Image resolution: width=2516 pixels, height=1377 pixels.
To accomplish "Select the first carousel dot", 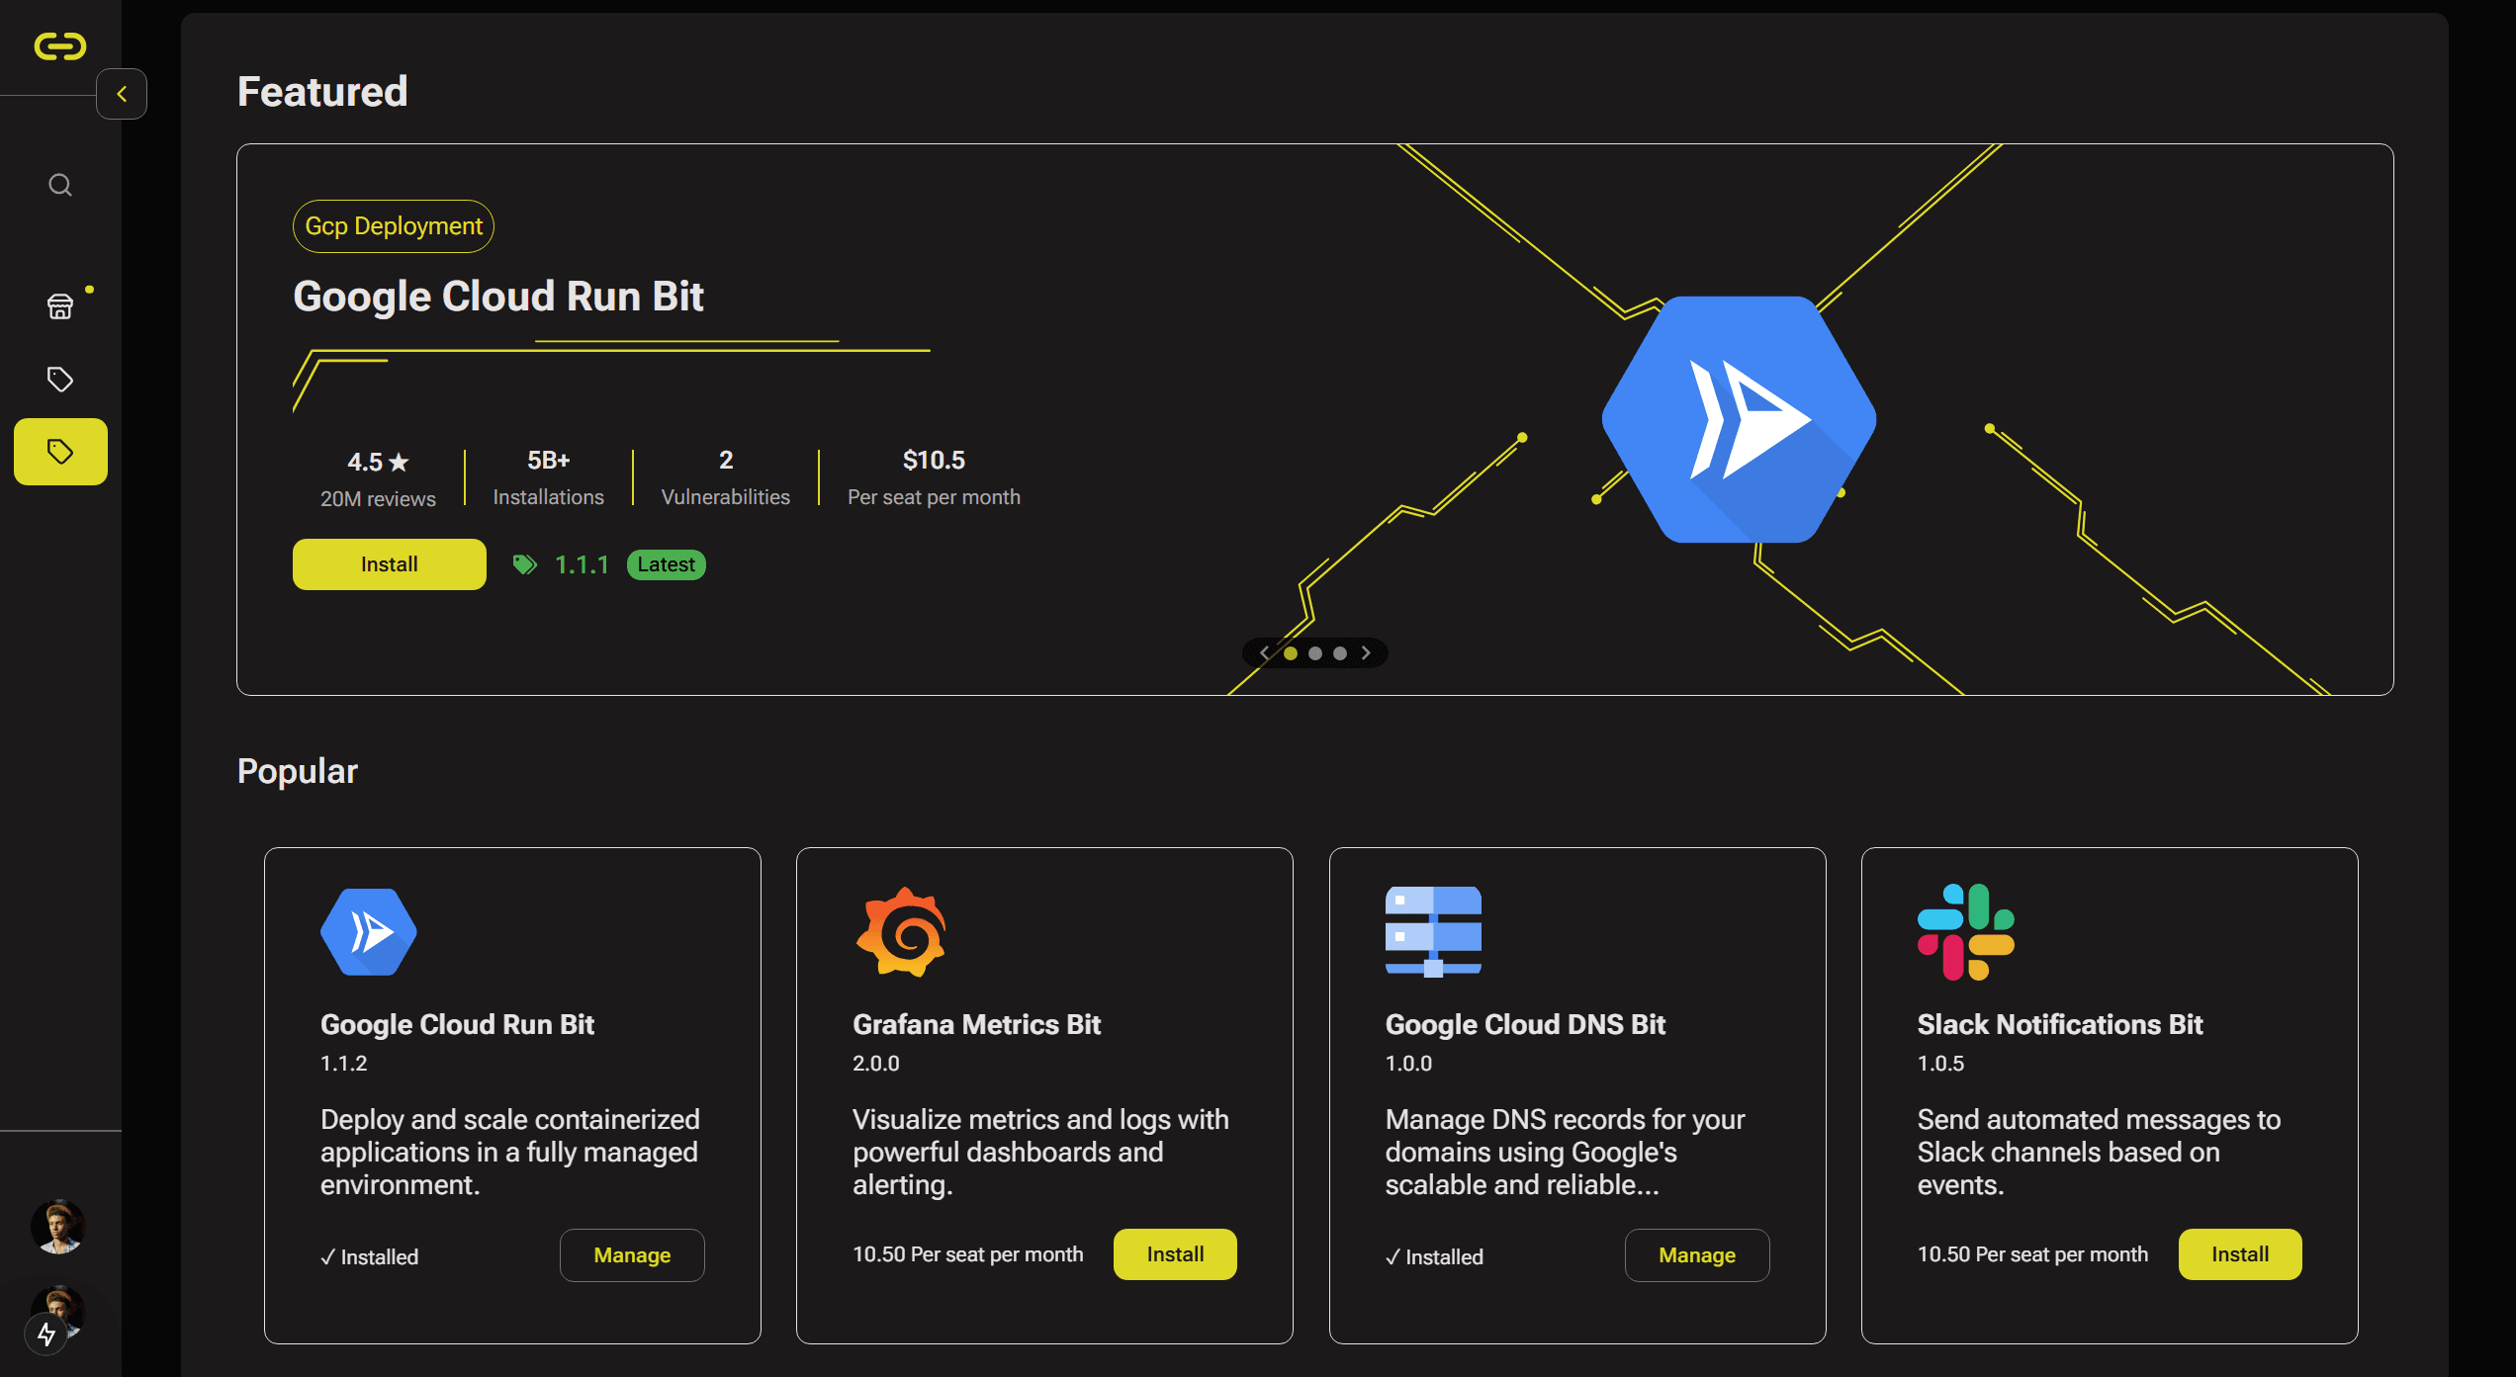I will [1291, 652].
